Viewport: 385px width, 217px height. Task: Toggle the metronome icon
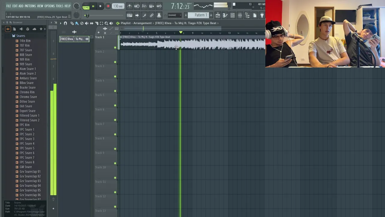pos(129,6)
